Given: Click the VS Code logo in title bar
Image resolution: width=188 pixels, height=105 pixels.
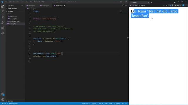Looking at the screenshot, I should pos(2,2).
